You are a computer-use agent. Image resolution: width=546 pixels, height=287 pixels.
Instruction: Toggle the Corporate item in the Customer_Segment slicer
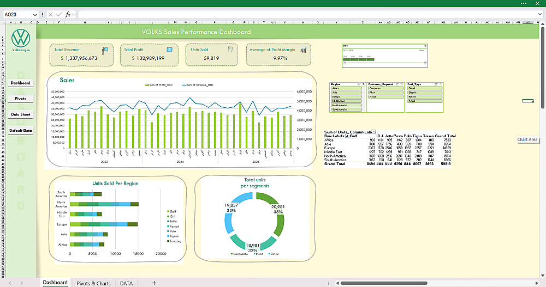386,88
